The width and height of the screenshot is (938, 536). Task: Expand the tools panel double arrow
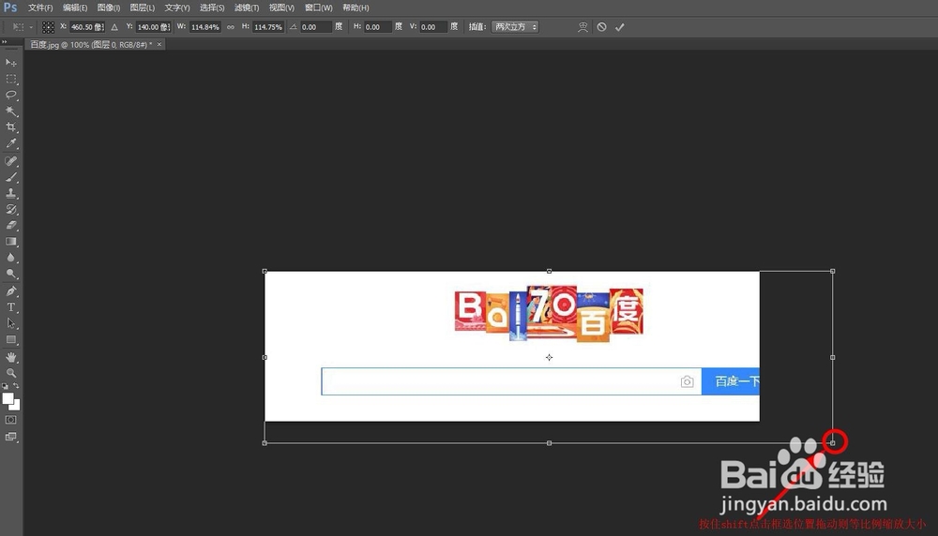click(4, 42)
